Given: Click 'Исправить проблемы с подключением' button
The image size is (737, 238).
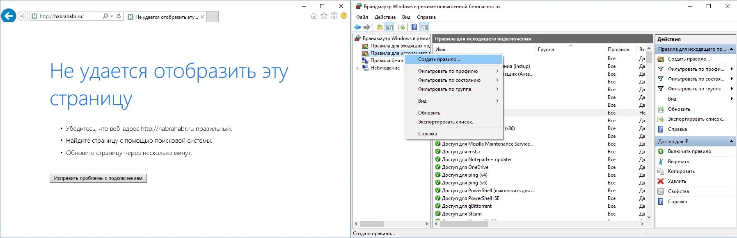Looking at the screenshot, I should [x=98, y=178].
